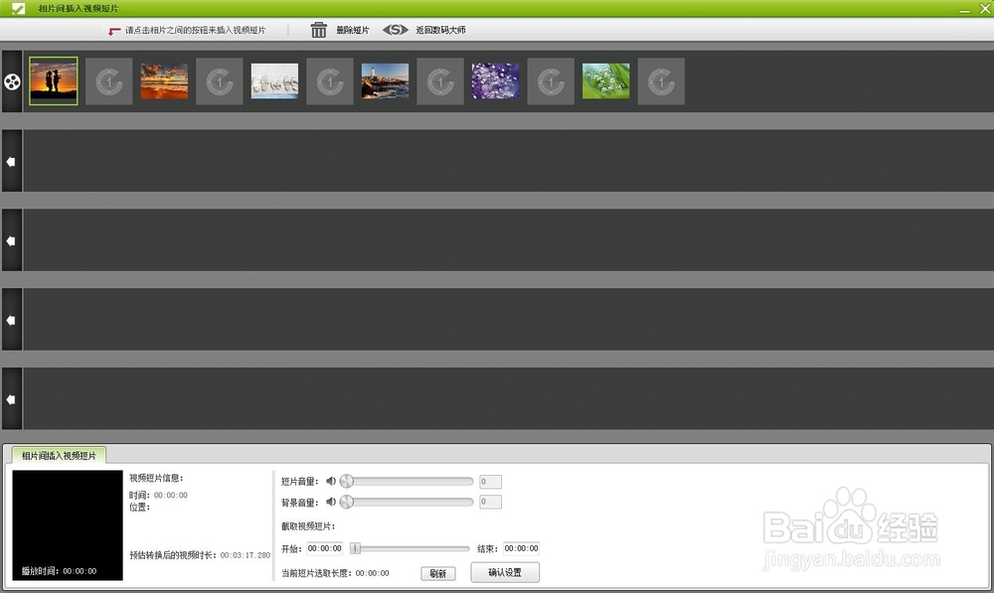Click the film reel icon on first row
This screenshot has width=994, height=593.
click(x=12, y=81)
